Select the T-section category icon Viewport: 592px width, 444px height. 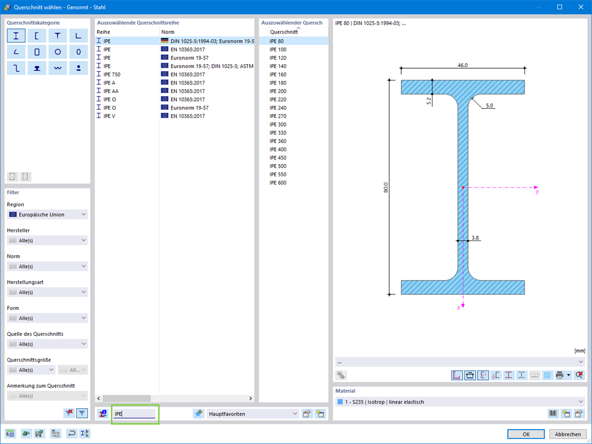57,36
